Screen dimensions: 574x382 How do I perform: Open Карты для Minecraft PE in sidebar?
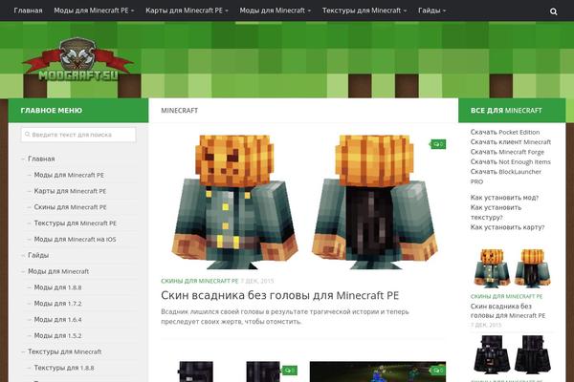tap(70, 191)
